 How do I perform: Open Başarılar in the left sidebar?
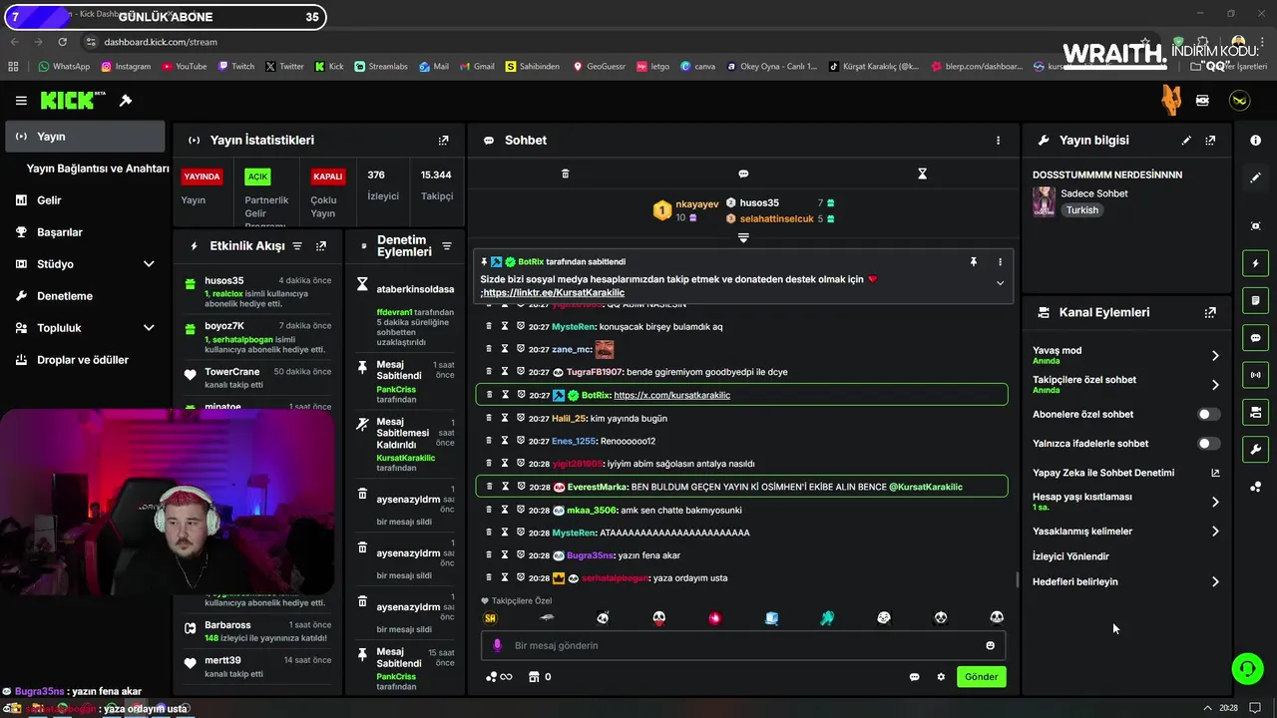(59, 232)
